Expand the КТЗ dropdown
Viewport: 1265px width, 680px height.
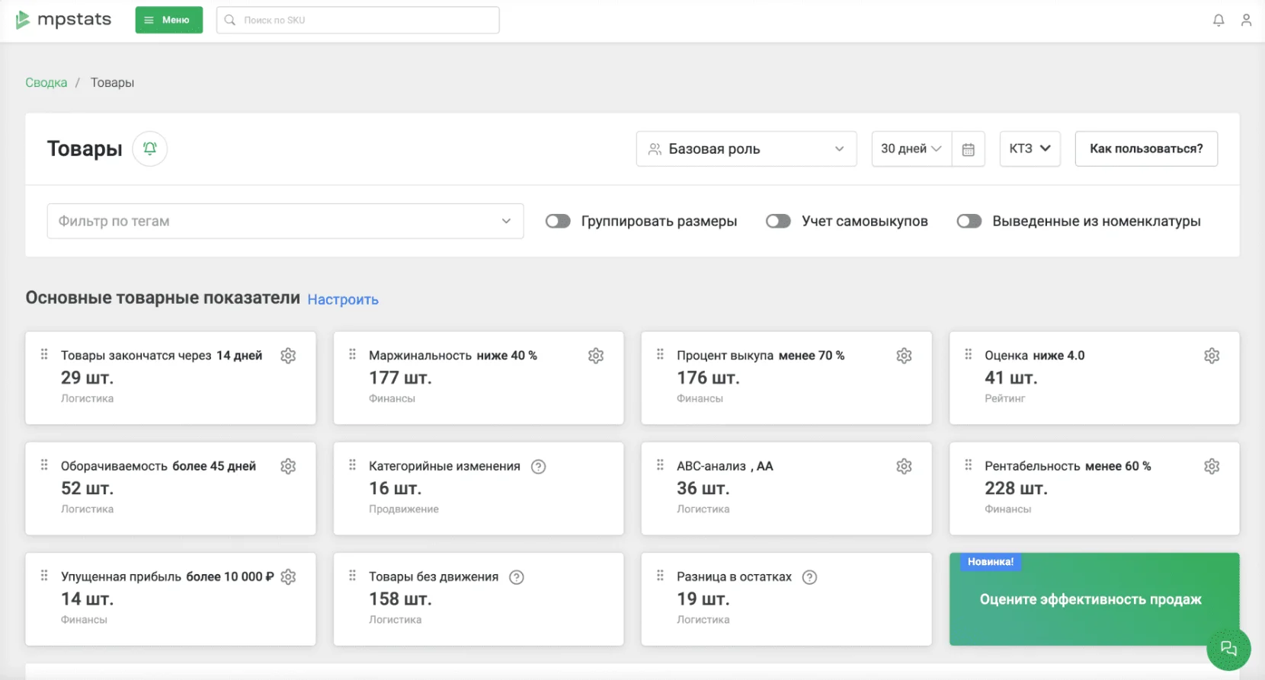(x=1030, y=149)
